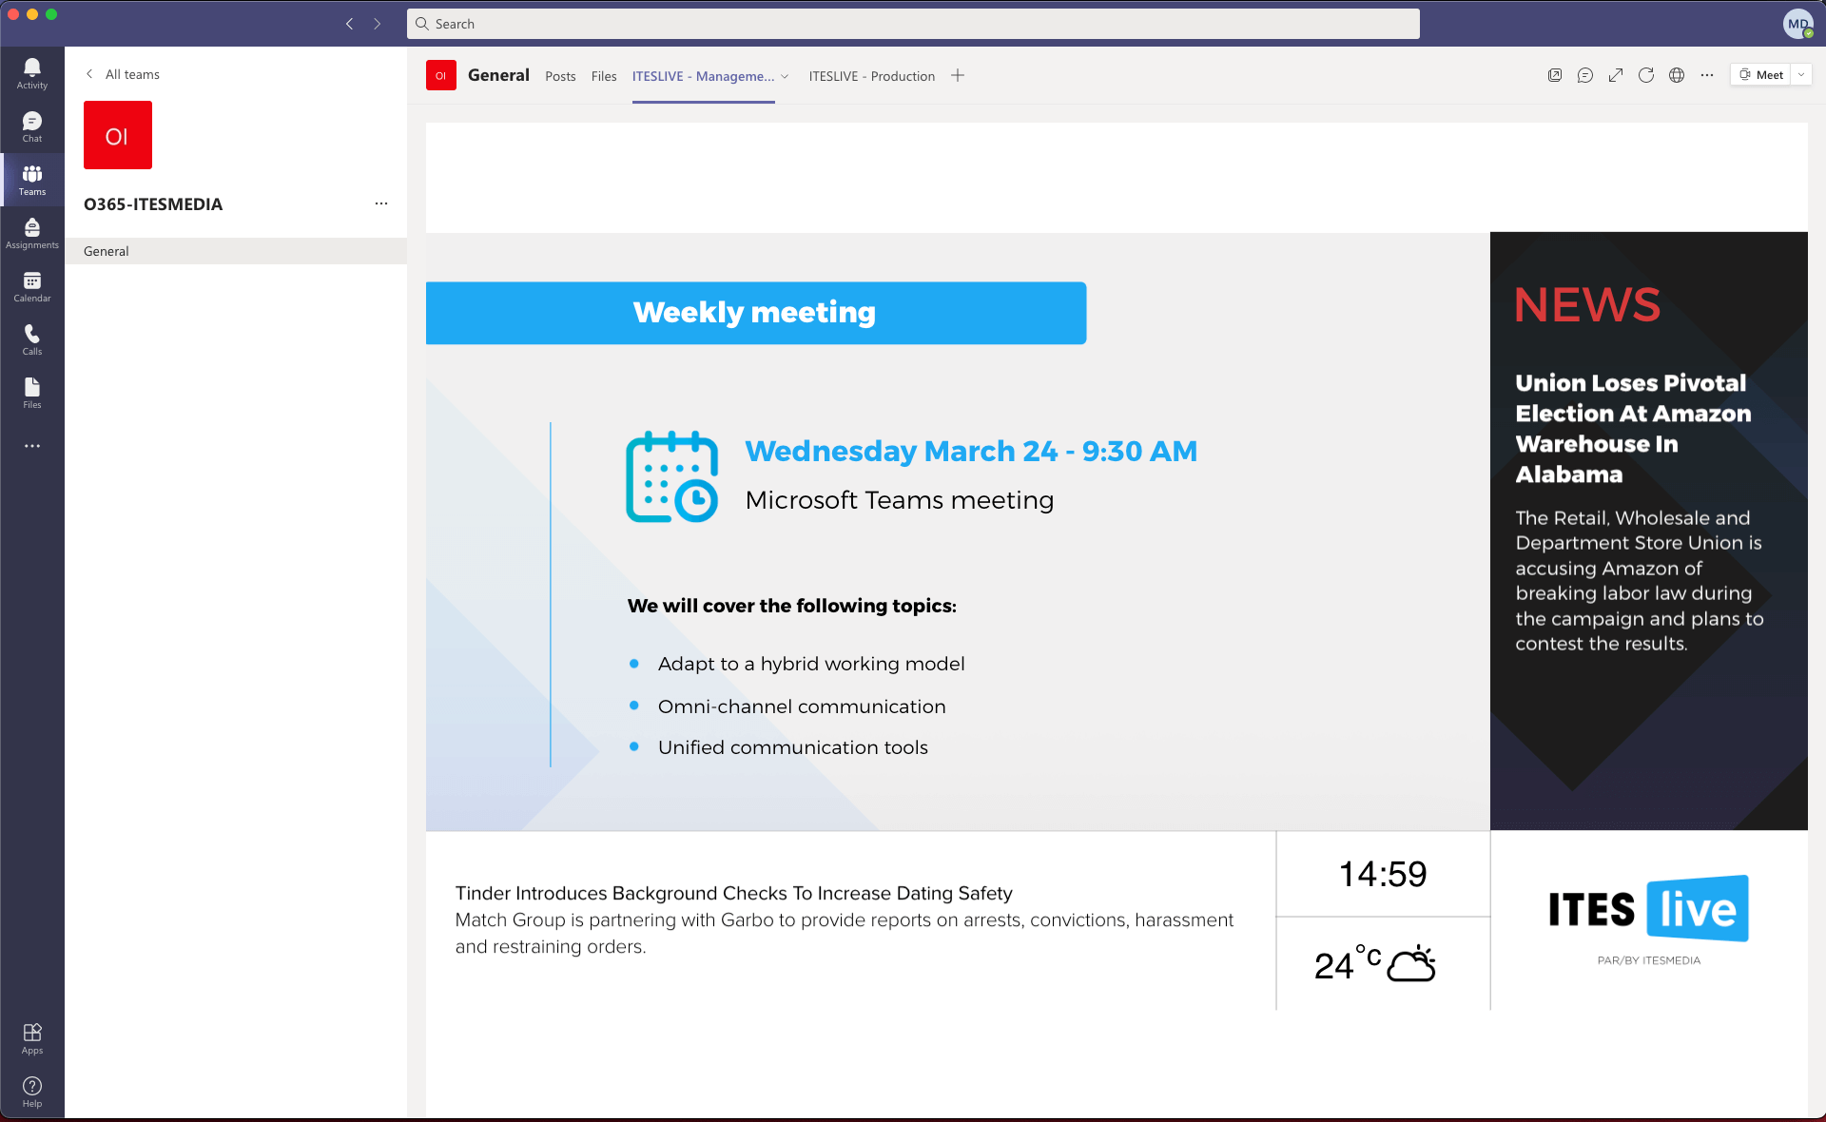Switch to the Files tab
Image resolution: width=1826 pixels, height=1122 pixels.
point(604,76)
